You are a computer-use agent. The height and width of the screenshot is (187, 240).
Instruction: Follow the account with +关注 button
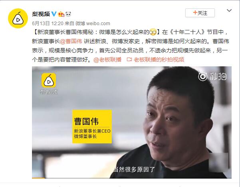tap(200, 13)
